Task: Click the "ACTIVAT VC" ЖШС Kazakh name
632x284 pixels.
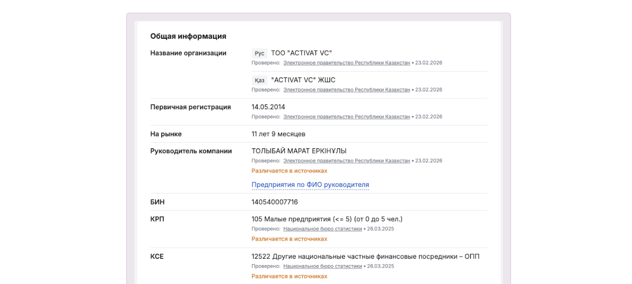Action: (303, 80)
